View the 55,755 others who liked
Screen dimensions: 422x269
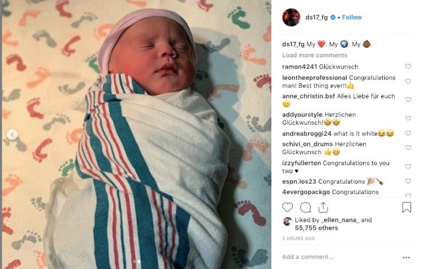[x=316, y=228]
